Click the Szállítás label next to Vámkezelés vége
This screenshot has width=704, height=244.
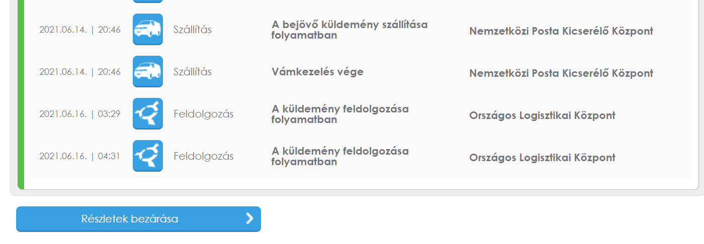point(193,72)
